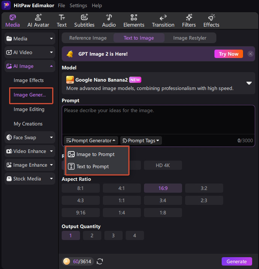This screenshot has width=259, height=269.
Task: Expand the AI Video sidebar section
Action: [x=30, y=52]
